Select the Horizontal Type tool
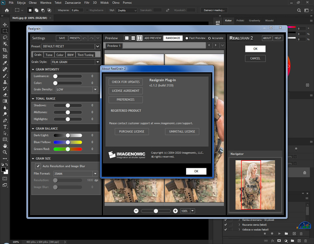The height and width of the screenshot is (244, 314). (5, 127)
